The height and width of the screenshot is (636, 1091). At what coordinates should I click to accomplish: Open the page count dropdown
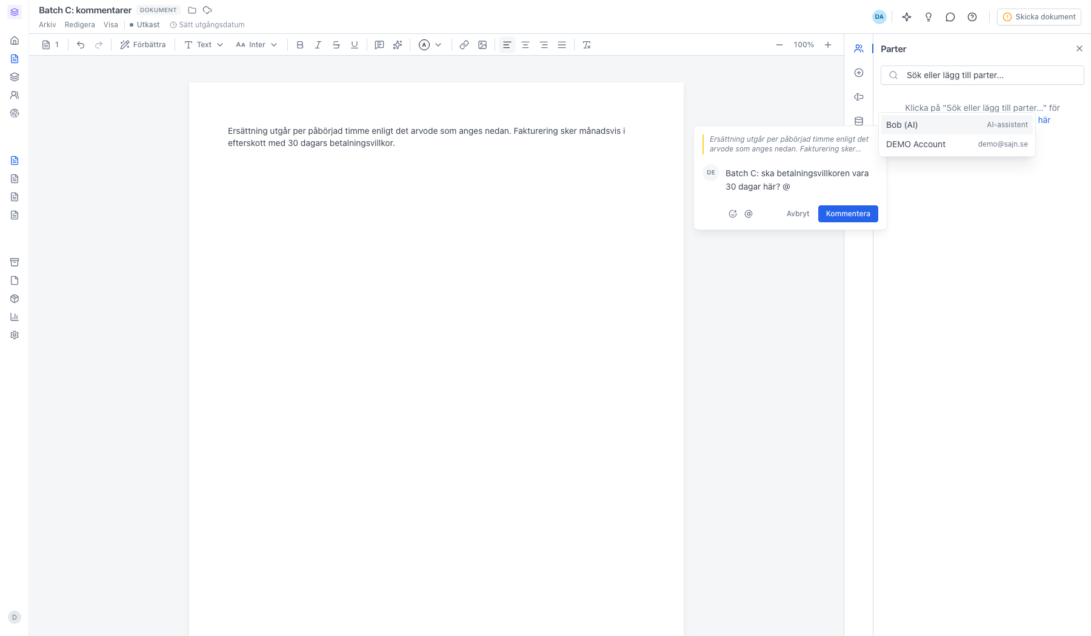click(51, 45)
